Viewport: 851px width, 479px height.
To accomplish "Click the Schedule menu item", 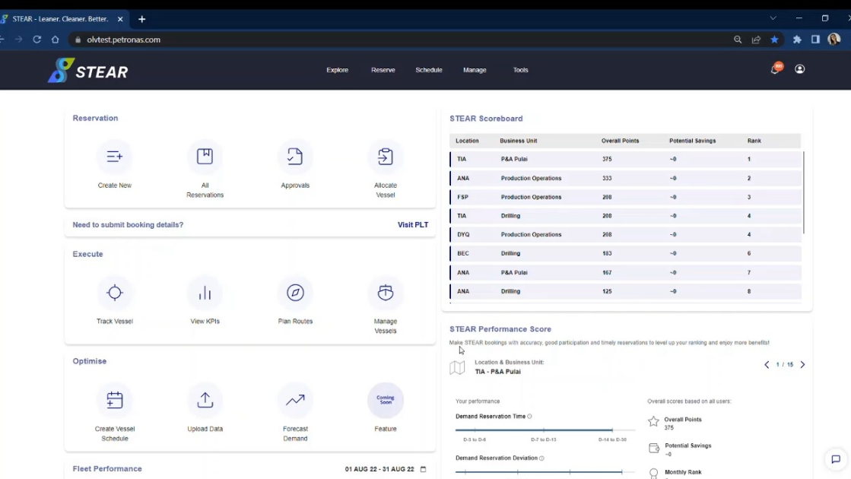I will click(x=428, y=69).
